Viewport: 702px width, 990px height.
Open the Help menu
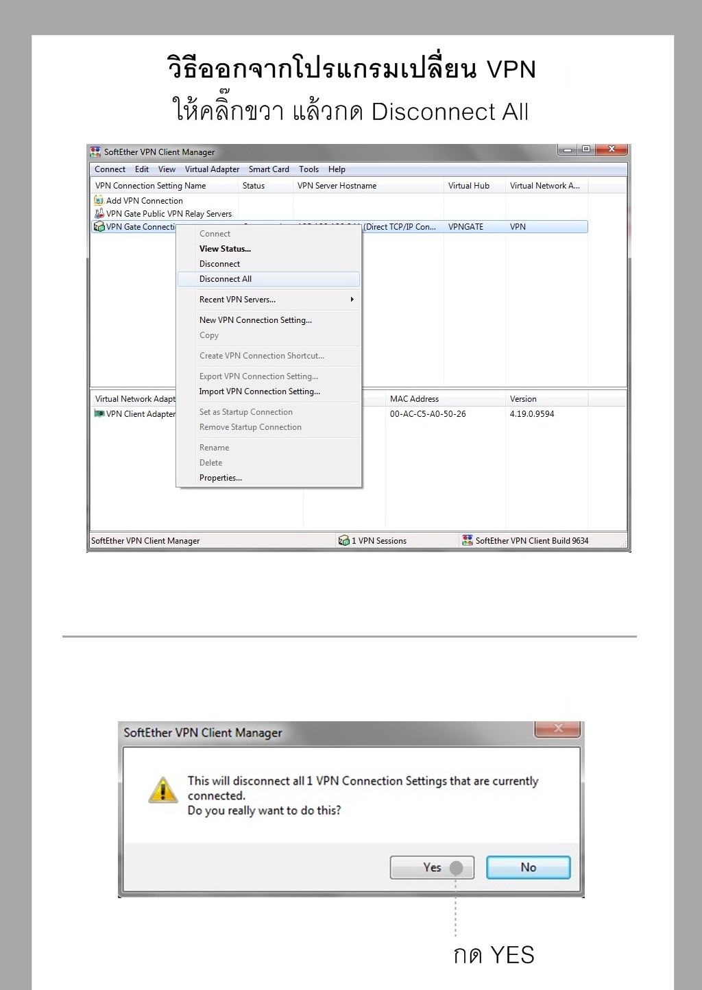[337, 169]
